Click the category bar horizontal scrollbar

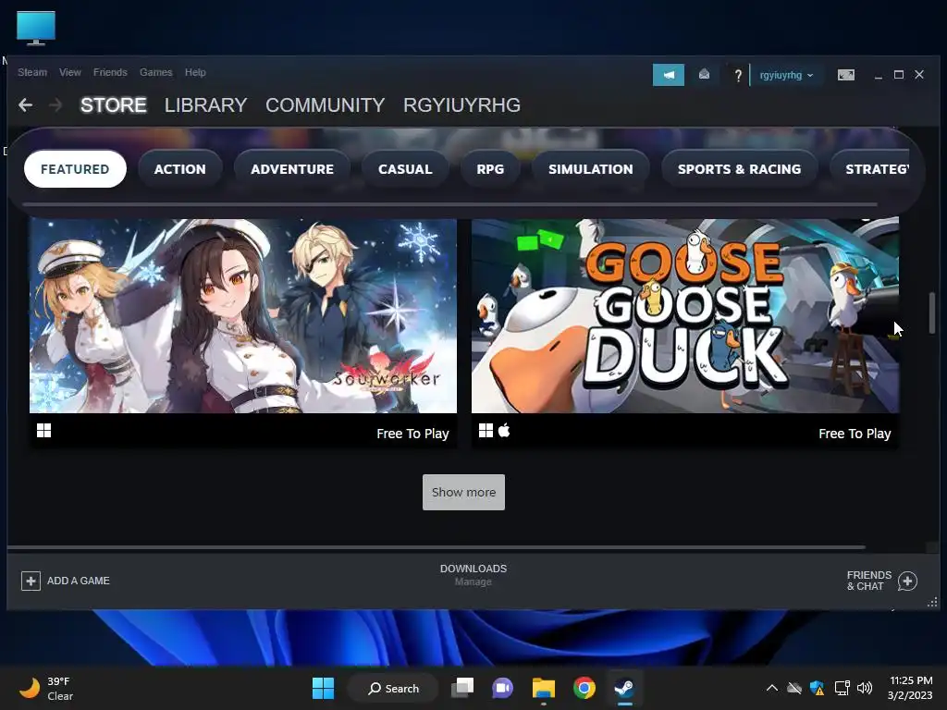(450, 204)
